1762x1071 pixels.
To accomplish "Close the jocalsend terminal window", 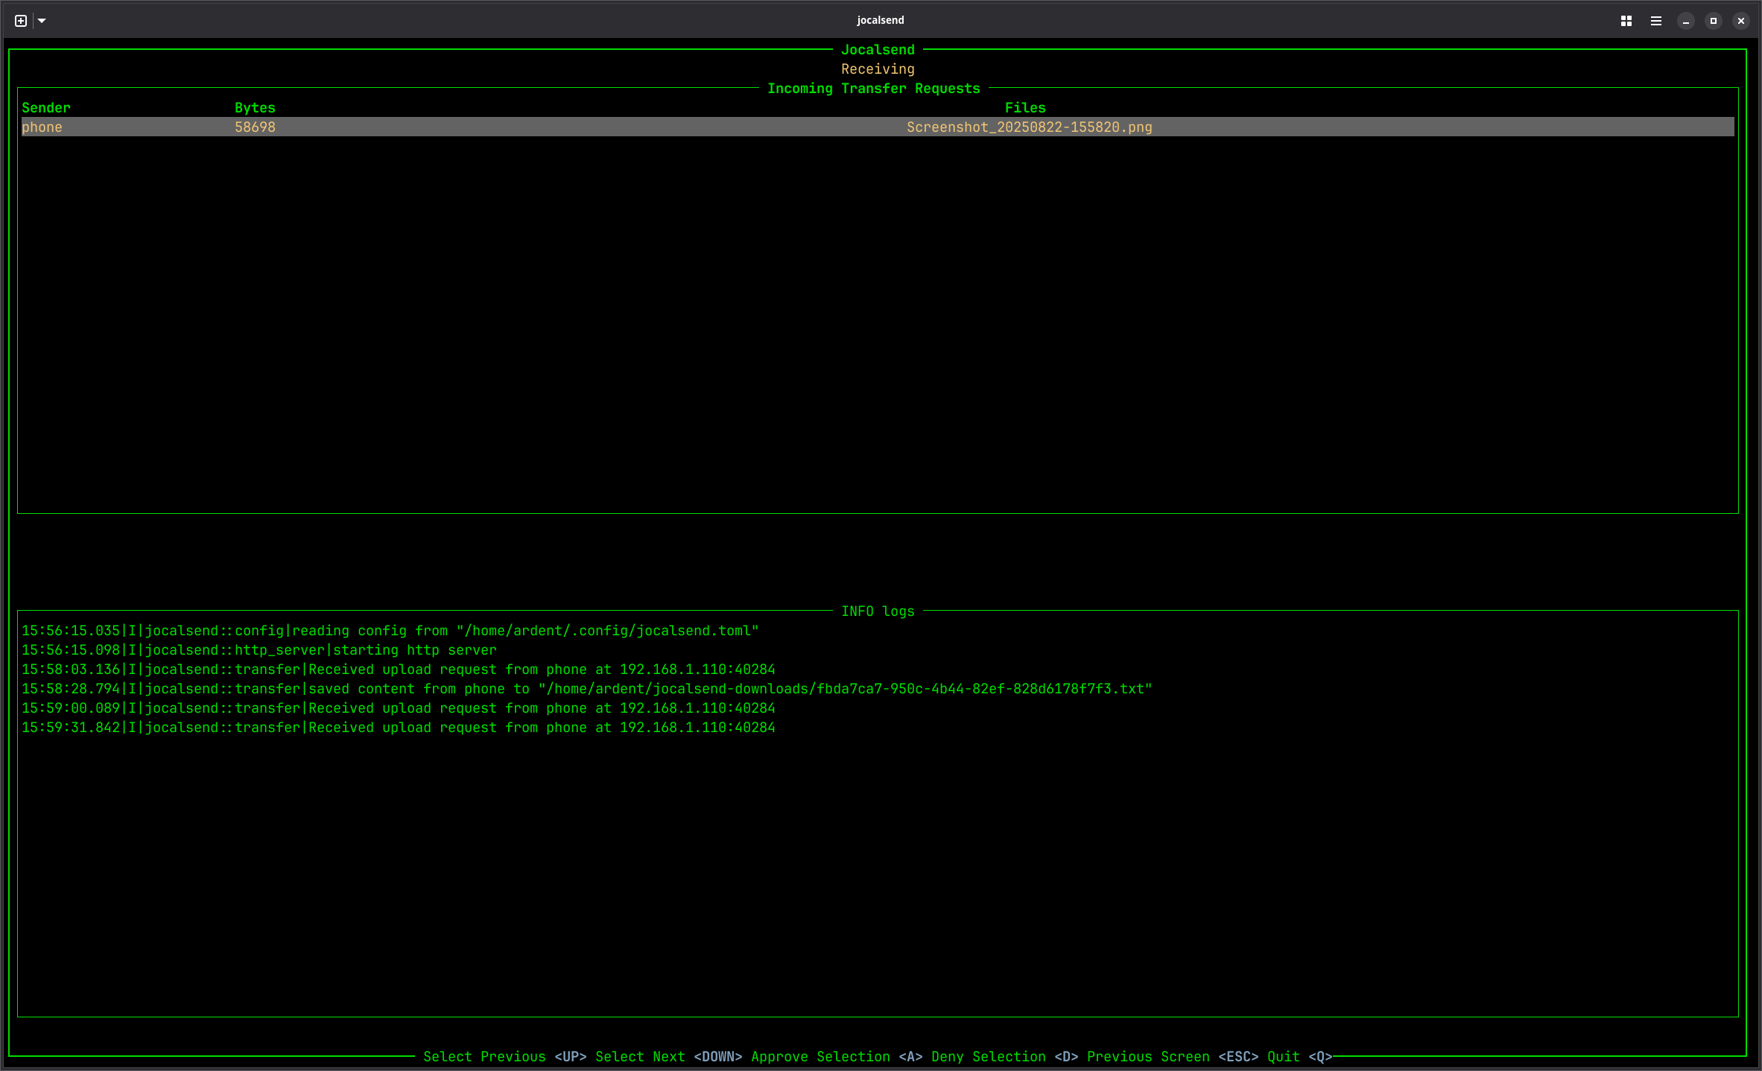I will click(1741, 21).
